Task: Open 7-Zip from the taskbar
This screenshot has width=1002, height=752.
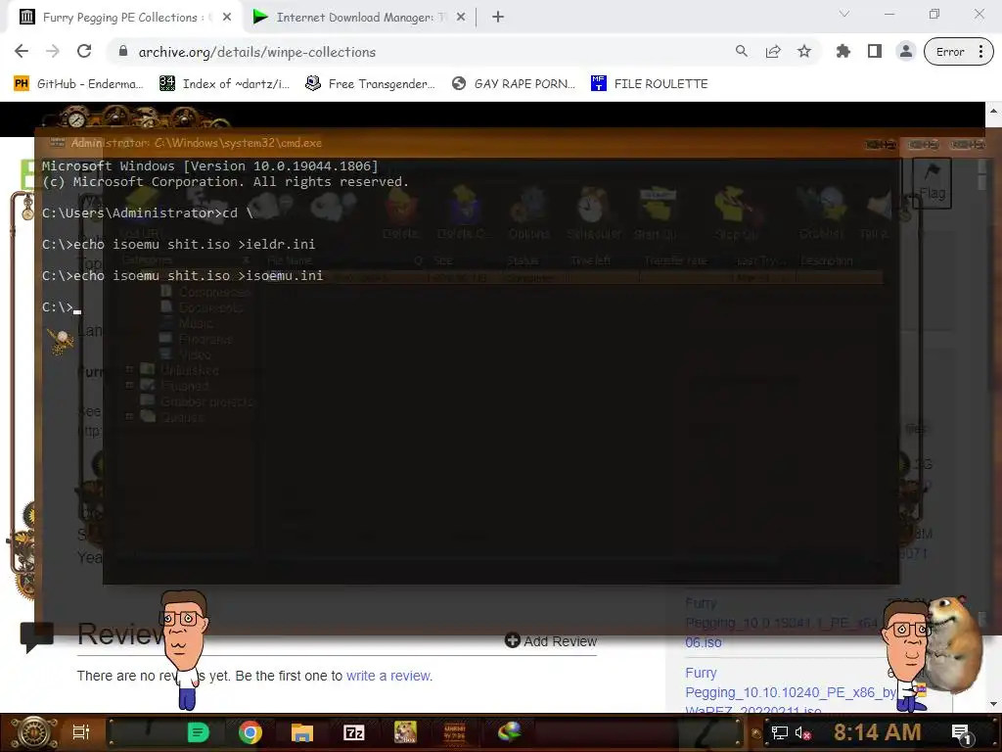Action: 353,732
